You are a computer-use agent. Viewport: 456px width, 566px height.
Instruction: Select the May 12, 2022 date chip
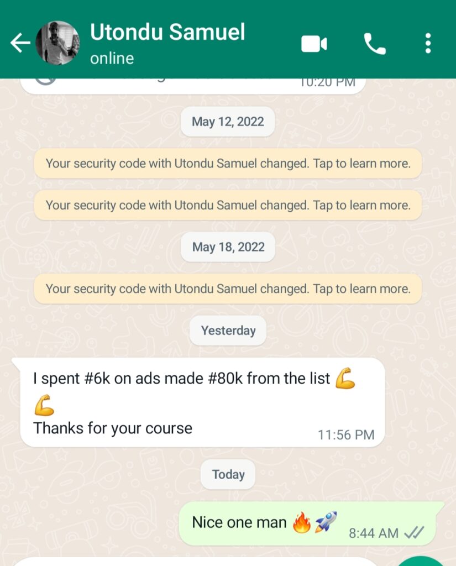[228, 122]
